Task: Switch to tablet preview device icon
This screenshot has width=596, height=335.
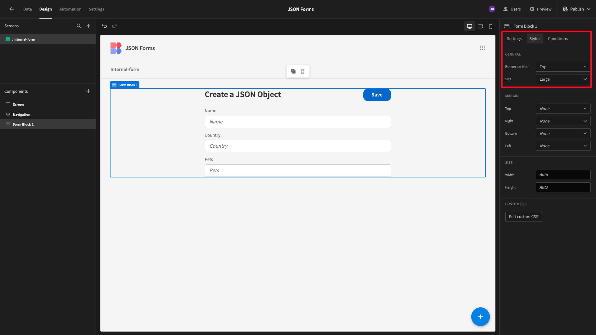Action: point(480,26)
